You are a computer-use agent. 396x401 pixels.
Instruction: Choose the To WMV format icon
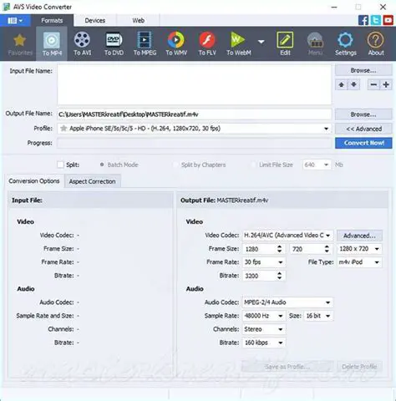click(176, 44)
